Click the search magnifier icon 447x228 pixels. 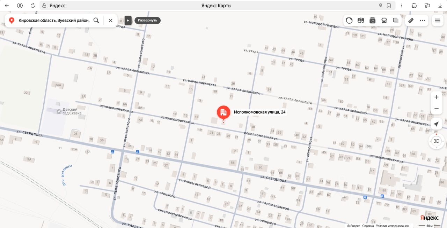(96, 21)
